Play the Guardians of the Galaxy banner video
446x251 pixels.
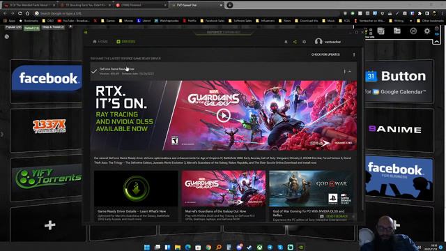223,116
